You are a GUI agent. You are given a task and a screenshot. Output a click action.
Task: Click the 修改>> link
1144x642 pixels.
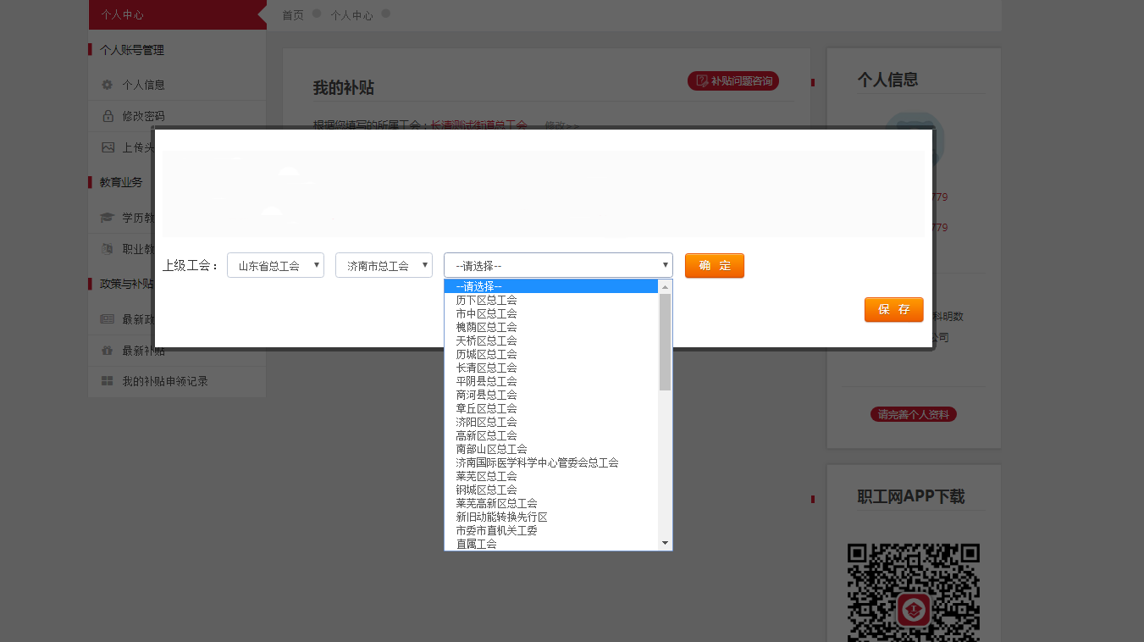(x=561, y=125)
